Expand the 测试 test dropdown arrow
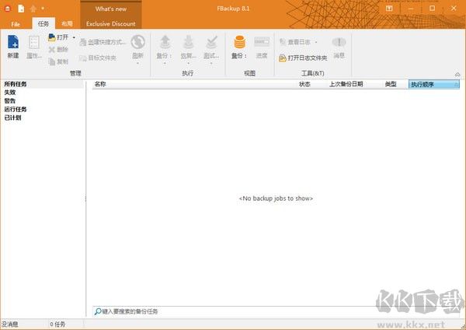The height and width of the screenshot is (330, 466). (x=211, y=63)
